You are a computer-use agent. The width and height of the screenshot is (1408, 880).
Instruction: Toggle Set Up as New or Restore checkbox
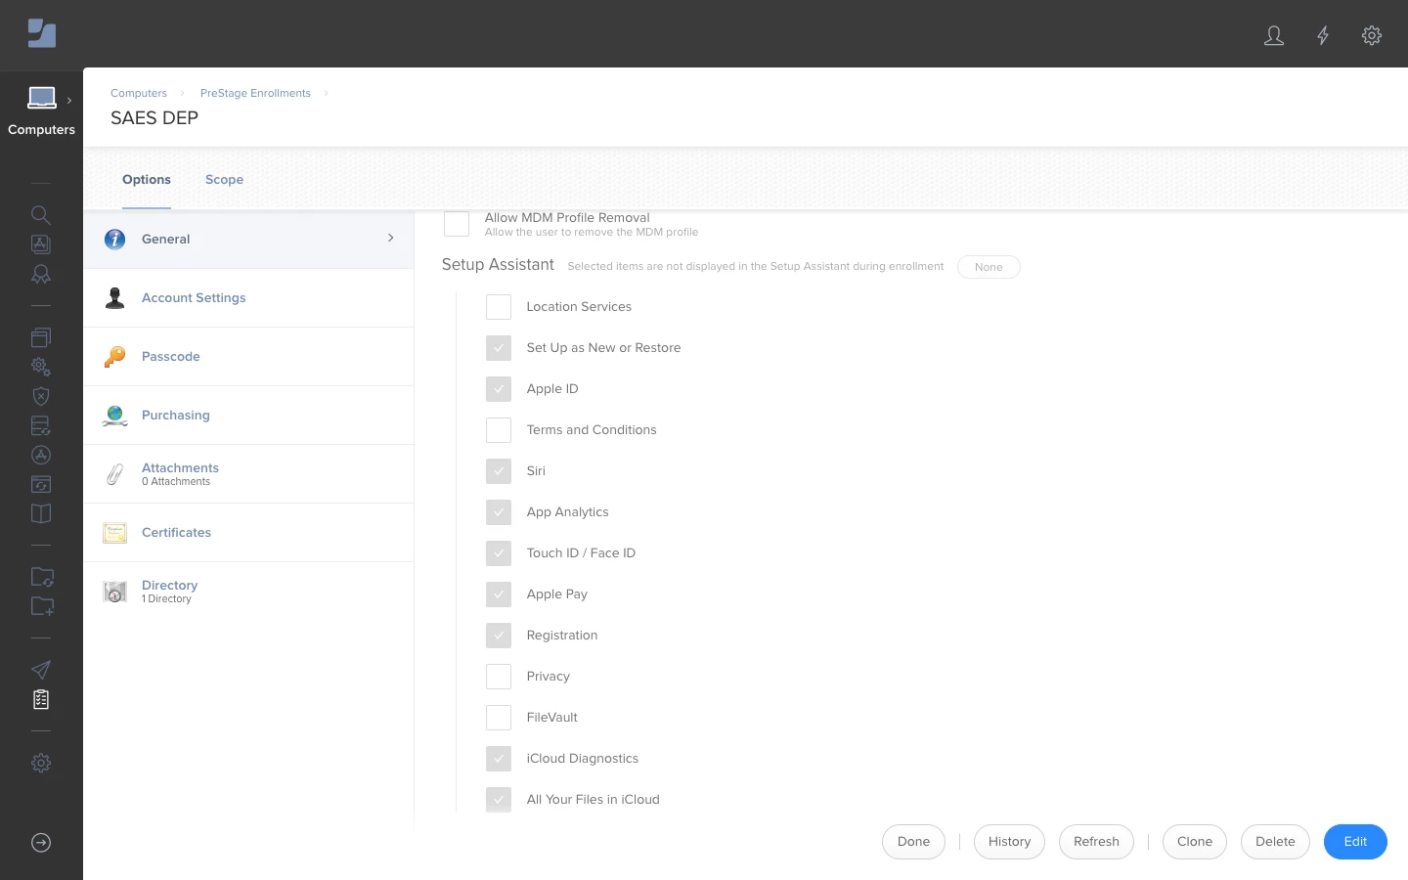499,348
